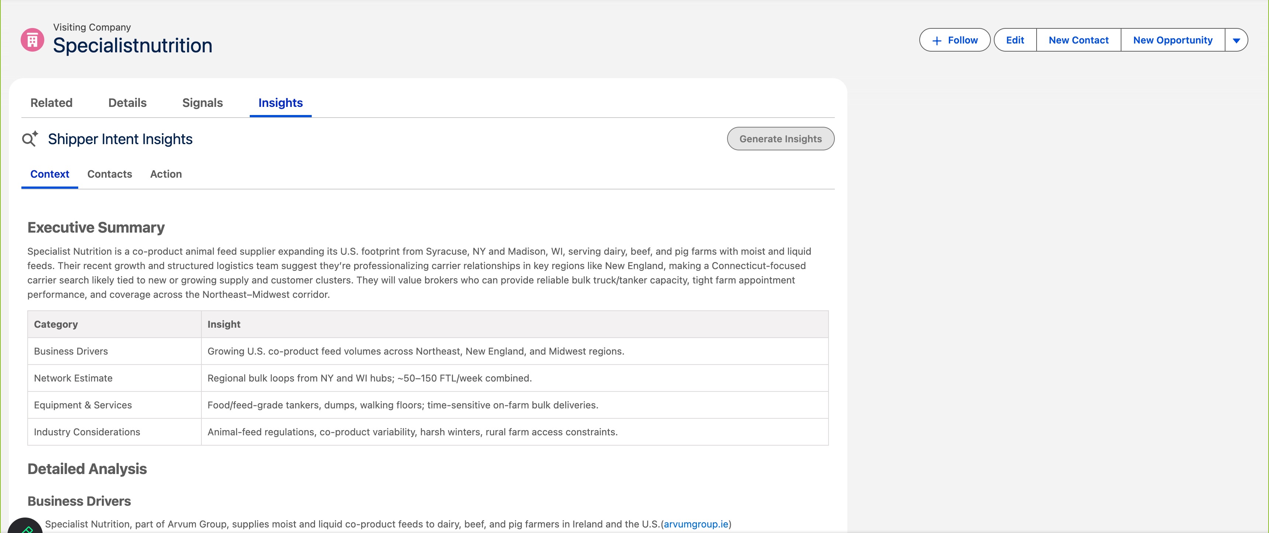
Task: Click the Specialistnutrition company name heading
Action: 132,46
